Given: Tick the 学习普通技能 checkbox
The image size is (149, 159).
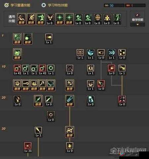Looking at the screenshot, I should pyautogui.click(x=6, y=5).
